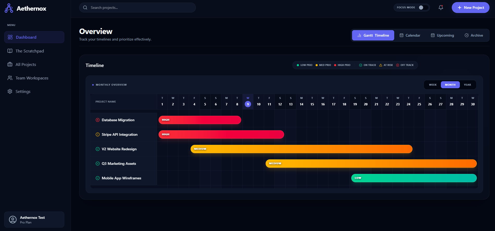Switch to the Calendar tab
The image size is (495, 231).
(x=410, y=35)
